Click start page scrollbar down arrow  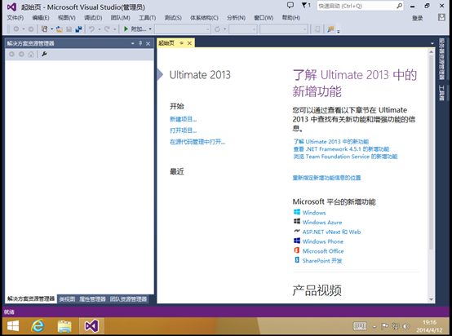432,299
